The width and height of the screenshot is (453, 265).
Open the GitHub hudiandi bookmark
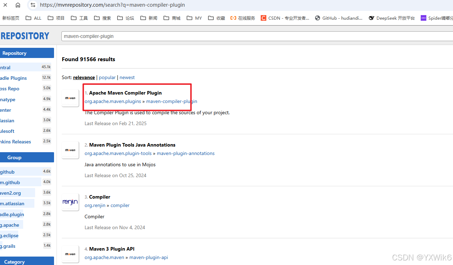[x=339, y=18]
